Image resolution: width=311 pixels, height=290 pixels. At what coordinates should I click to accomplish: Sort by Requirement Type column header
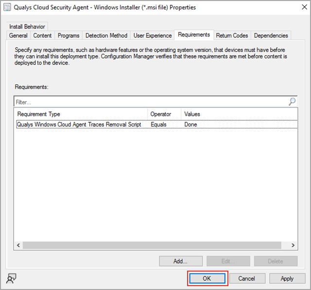click(x=81, y=114)
